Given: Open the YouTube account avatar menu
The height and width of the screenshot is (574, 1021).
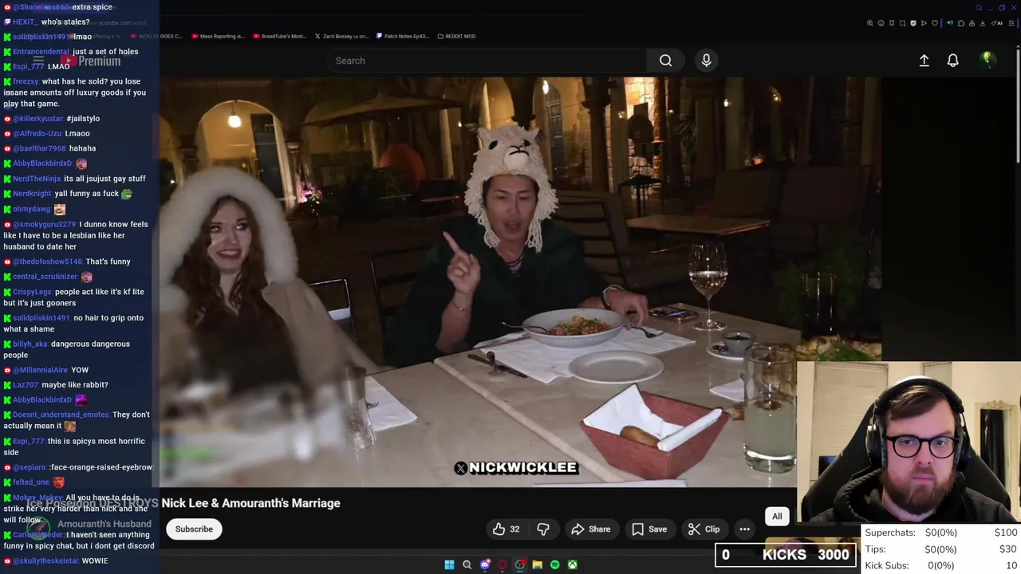Looking at the screenshot, I should tap(987, 60).
